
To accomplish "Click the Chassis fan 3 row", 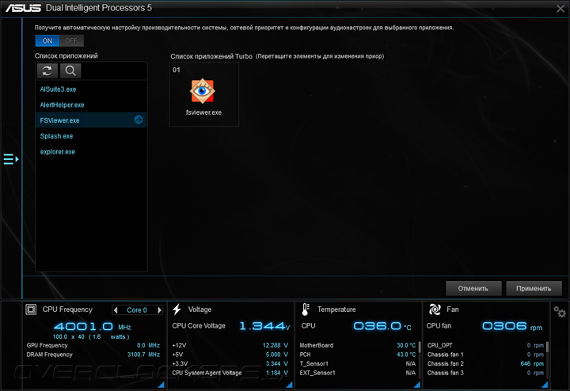I will point(485,373).
